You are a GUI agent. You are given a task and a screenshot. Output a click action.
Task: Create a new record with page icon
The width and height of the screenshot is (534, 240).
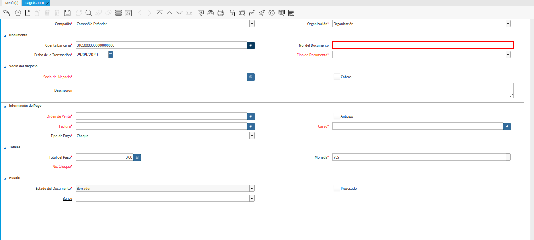click(x=27, y=13)
